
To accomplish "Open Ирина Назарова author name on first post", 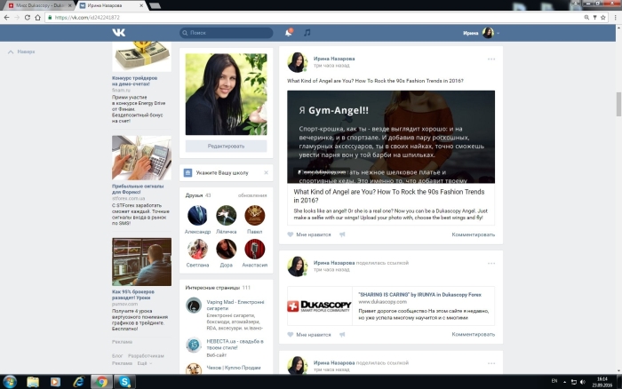I will click(x=334, y=59).
